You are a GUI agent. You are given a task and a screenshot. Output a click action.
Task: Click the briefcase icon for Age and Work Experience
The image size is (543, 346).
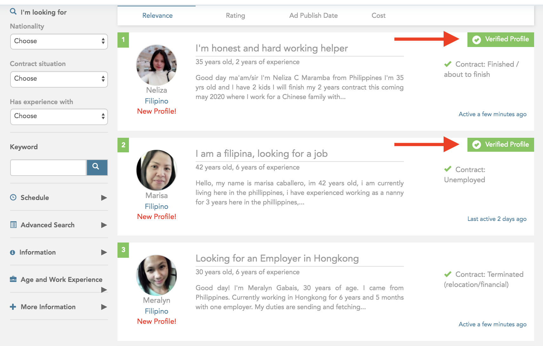coord(13,279)
